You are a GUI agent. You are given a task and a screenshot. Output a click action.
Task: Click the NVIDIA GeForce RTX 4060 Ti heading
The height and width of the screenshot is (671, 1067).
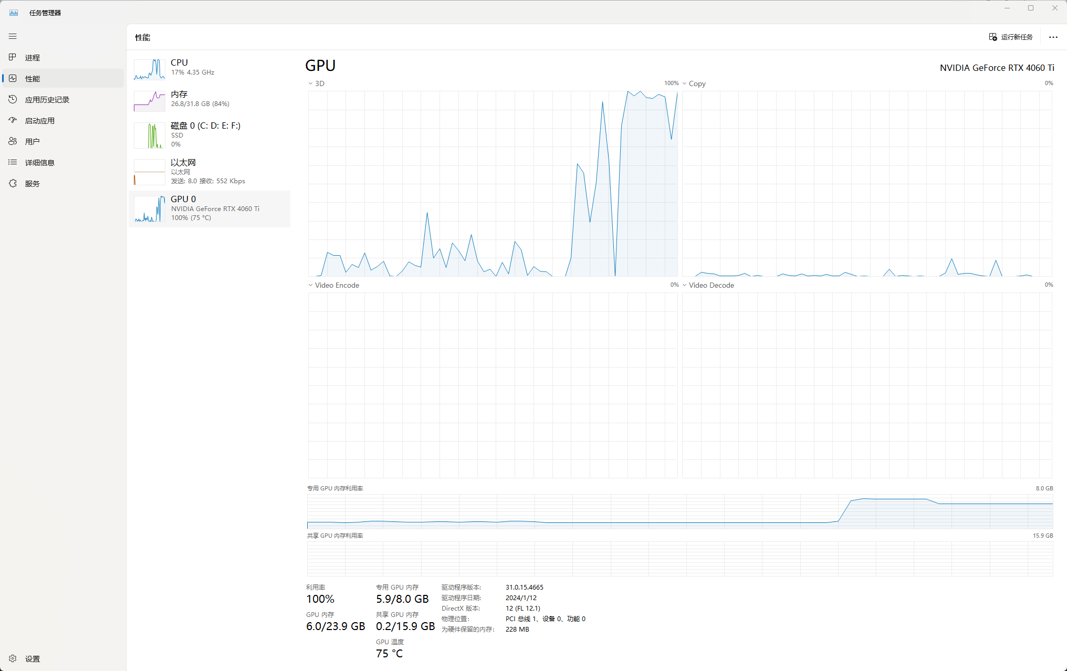(997, 68)
